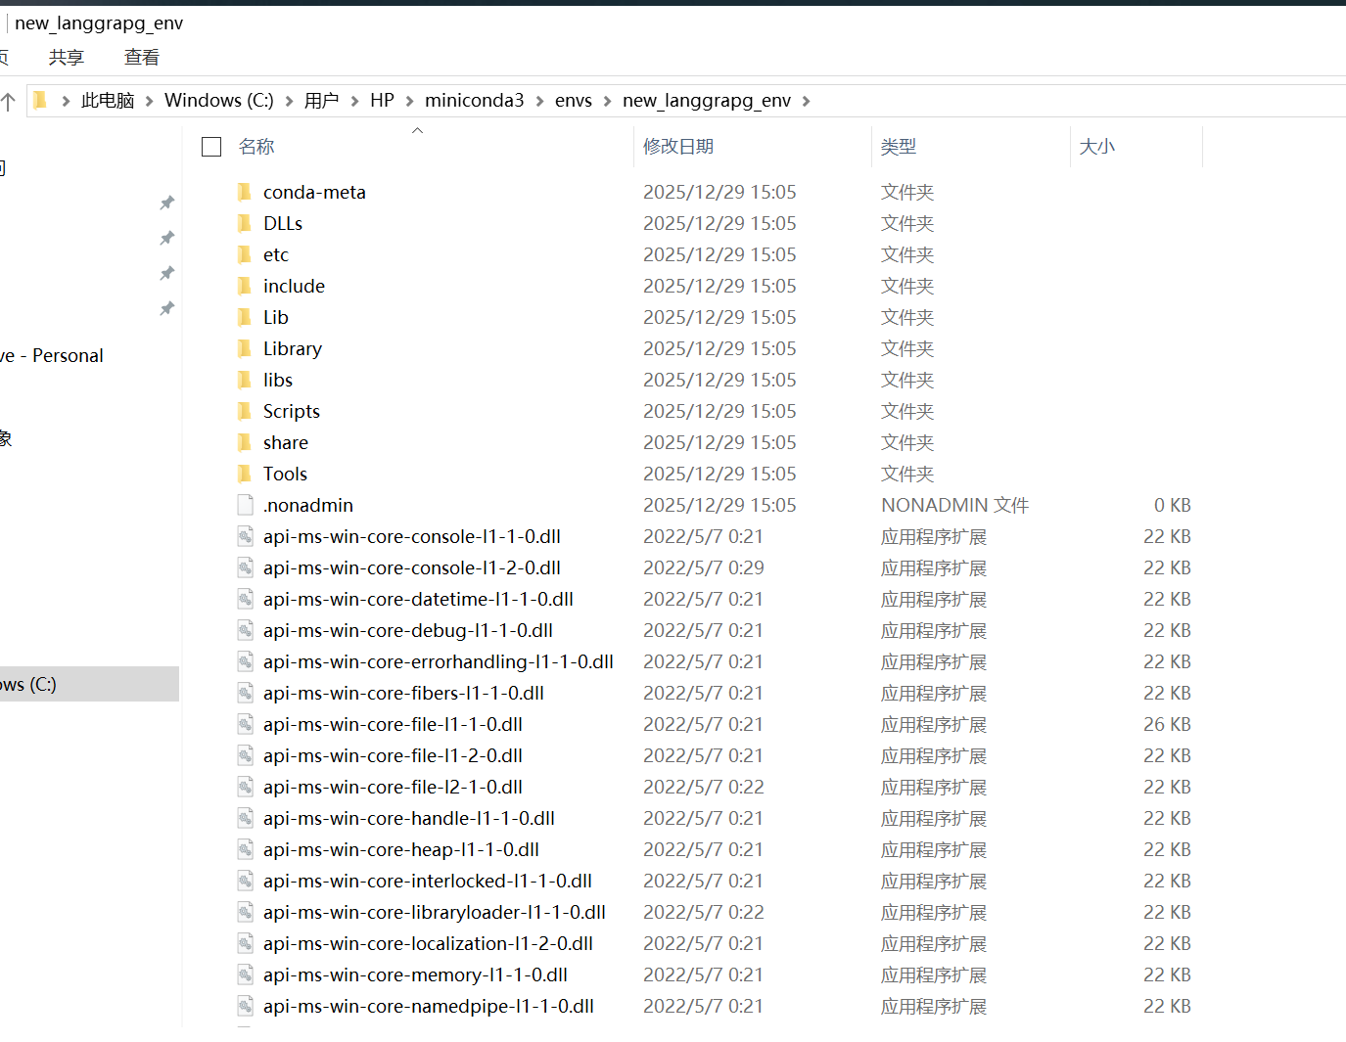Screen dimensions: 1346x1042
Task: Click the Tools folder icon
Action: (x=245, y=474)
